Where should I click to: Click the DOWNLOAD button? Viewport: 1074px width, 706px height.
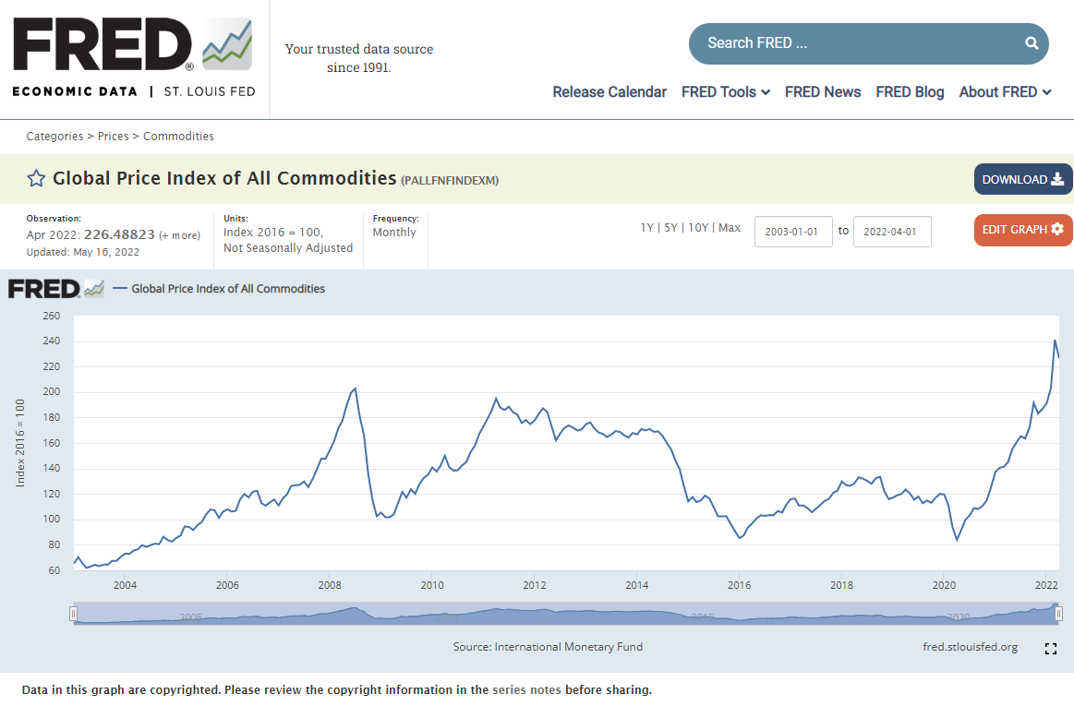pyautogui.click(x=1023, y=179)
